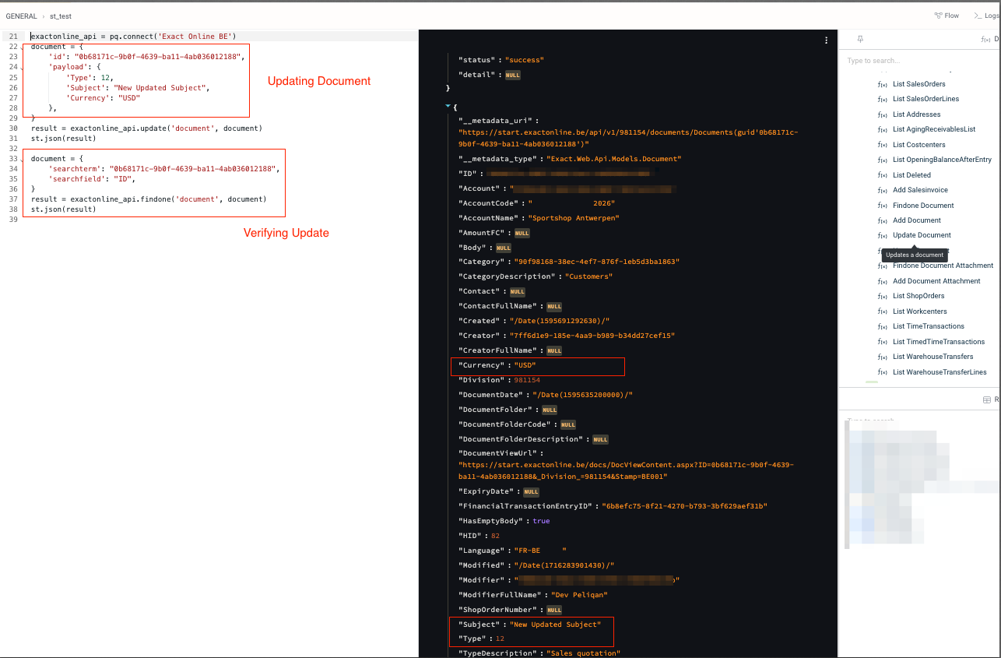This screenshot has width=1001, height=658.
Task: Click the DocumentViewUrl link value
Action: click(627, 470)
